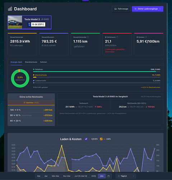Image resolution: width=172 pixels, height=180 pixels.
Task: Toggle the kWh series checkbox
Action: point(101,139)
